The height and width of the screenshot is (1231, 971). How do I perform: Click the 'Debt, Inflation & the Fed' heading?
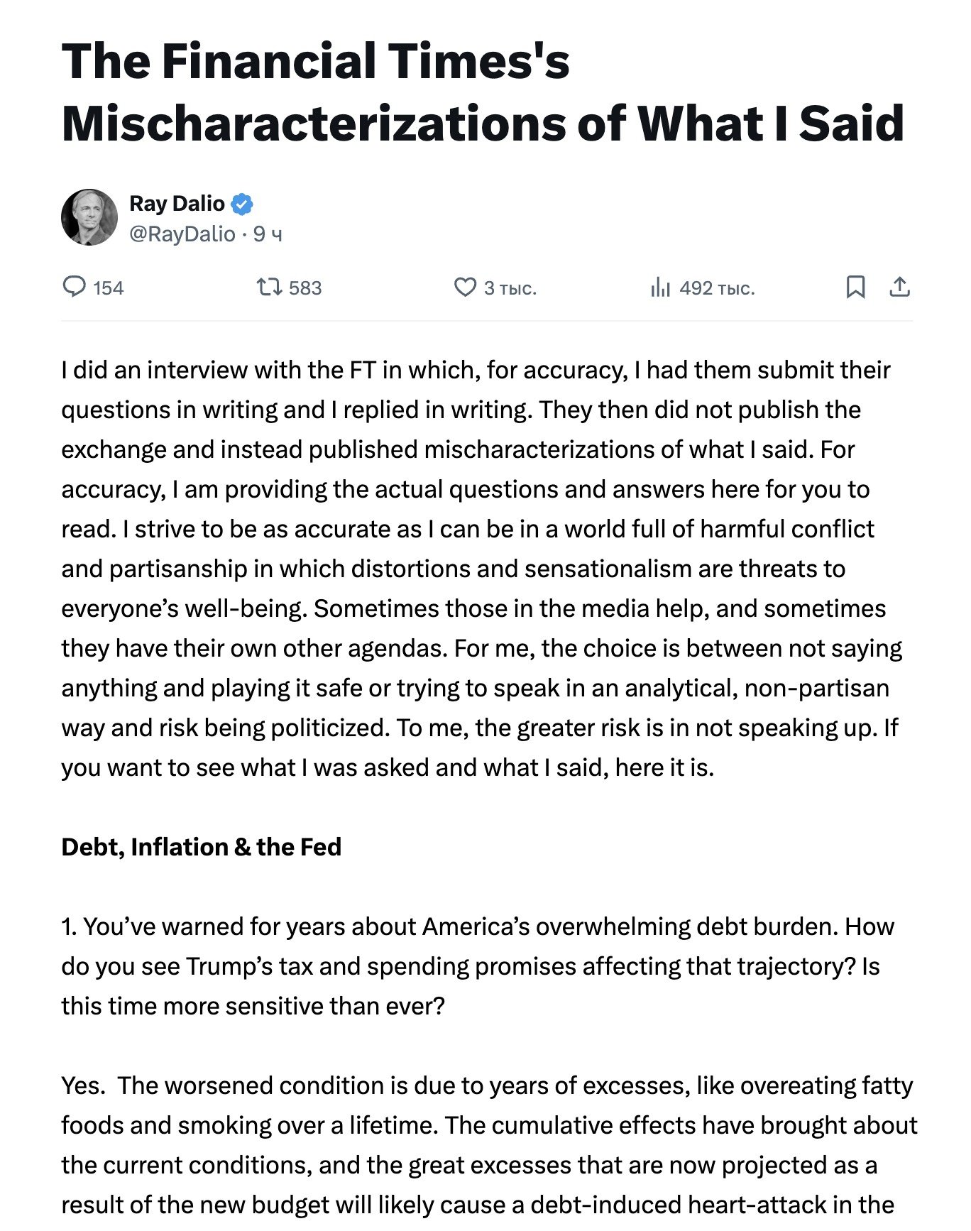(202, 847)
